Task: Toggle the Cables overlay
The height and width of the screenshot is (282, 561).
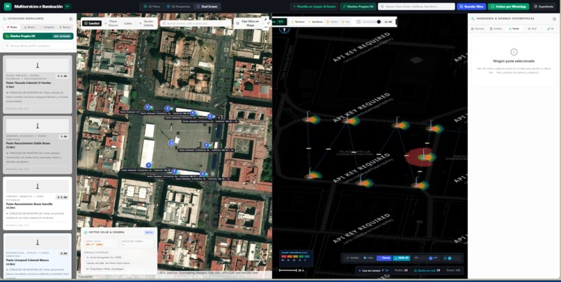Action: click(x=332, y=22)
